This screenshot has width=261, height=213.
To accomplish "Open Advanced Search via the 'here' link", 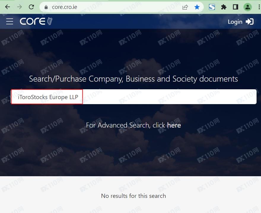I will pyautogui.click(x=174, y=125).
